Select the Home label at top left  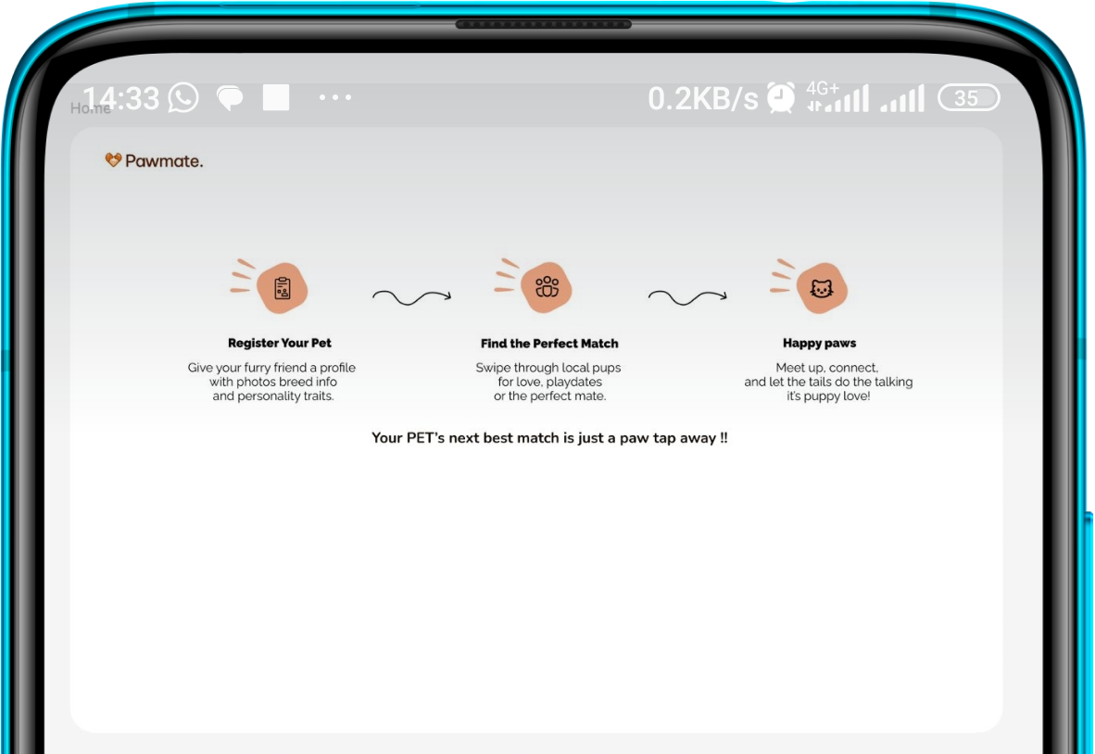click(x=90, y=108)
